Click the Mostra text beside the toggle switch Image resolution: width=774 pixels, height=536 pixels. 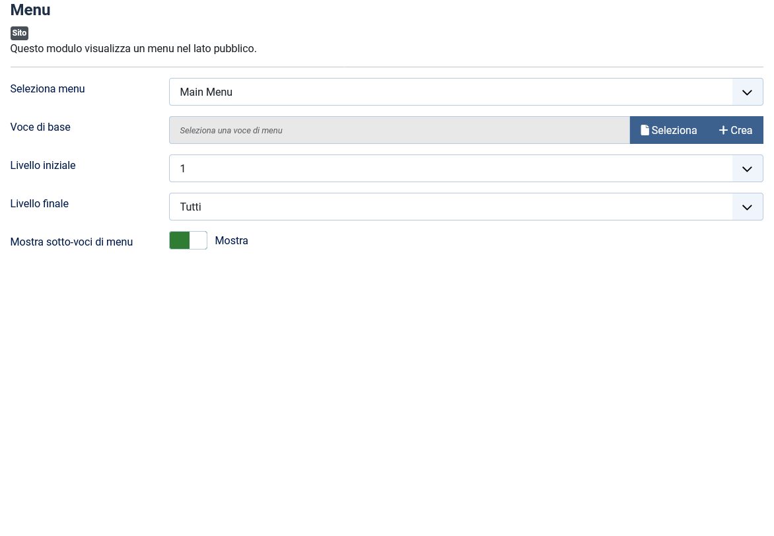pyautogui.click(x=232, y=240)
